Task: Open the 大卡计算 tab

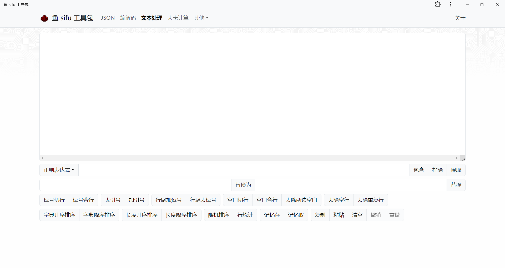Action: point(178,18)
